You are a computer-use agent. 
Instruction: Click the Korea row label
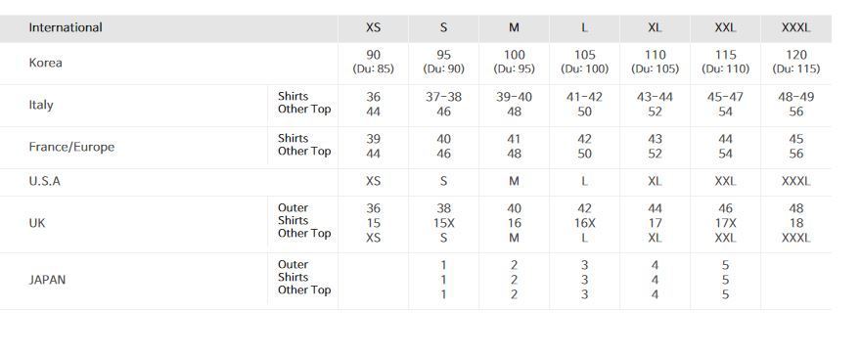pos(46,63)
